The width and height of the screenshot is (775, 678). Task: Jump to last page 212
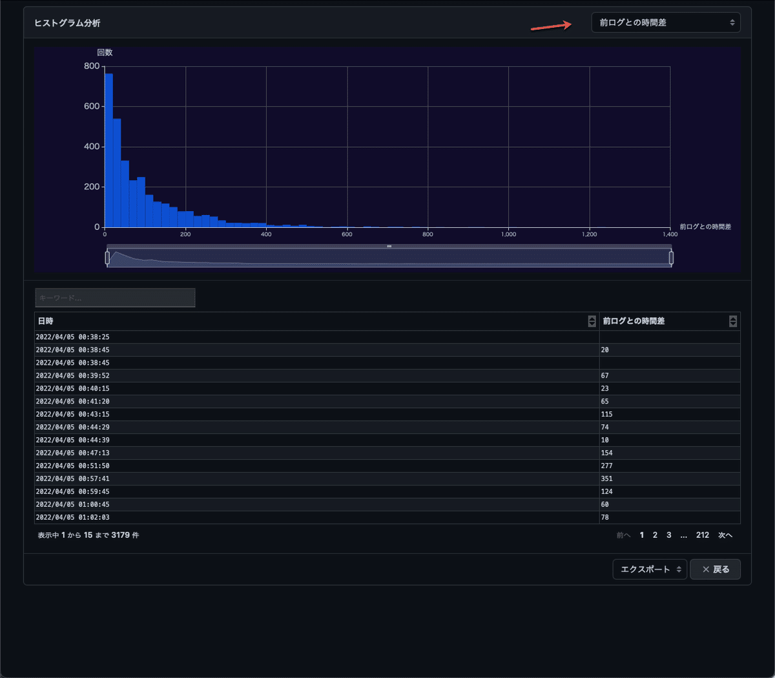pyautogui.click(x=703, y=535)
